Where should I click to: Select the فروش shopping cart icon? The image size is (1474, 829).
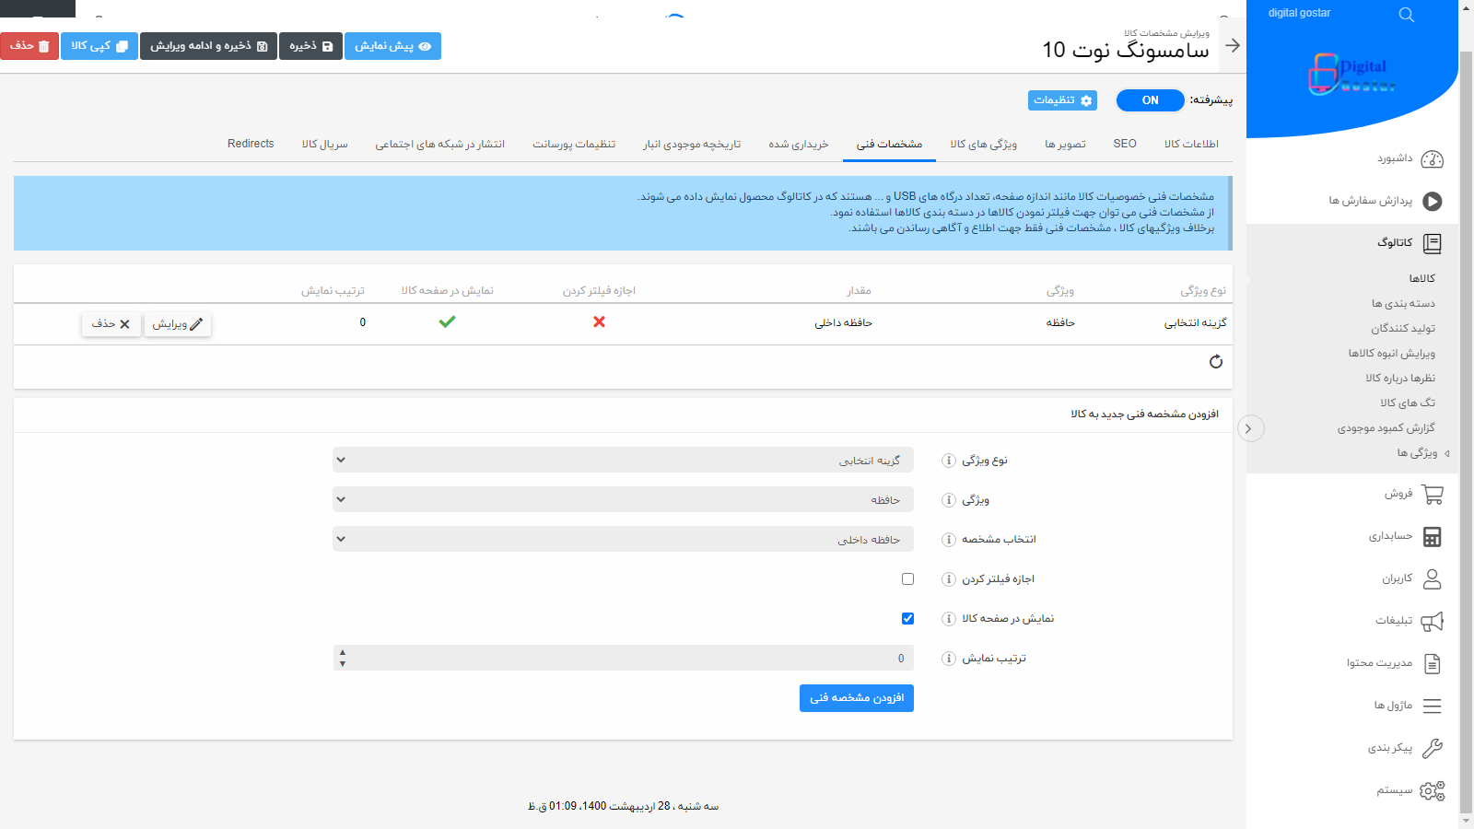1431,494
